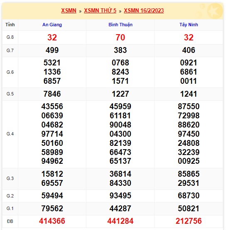Screen dimensions: 226x230
Task: Click An Giang G.5 number 7846
Action: [52, 94]
